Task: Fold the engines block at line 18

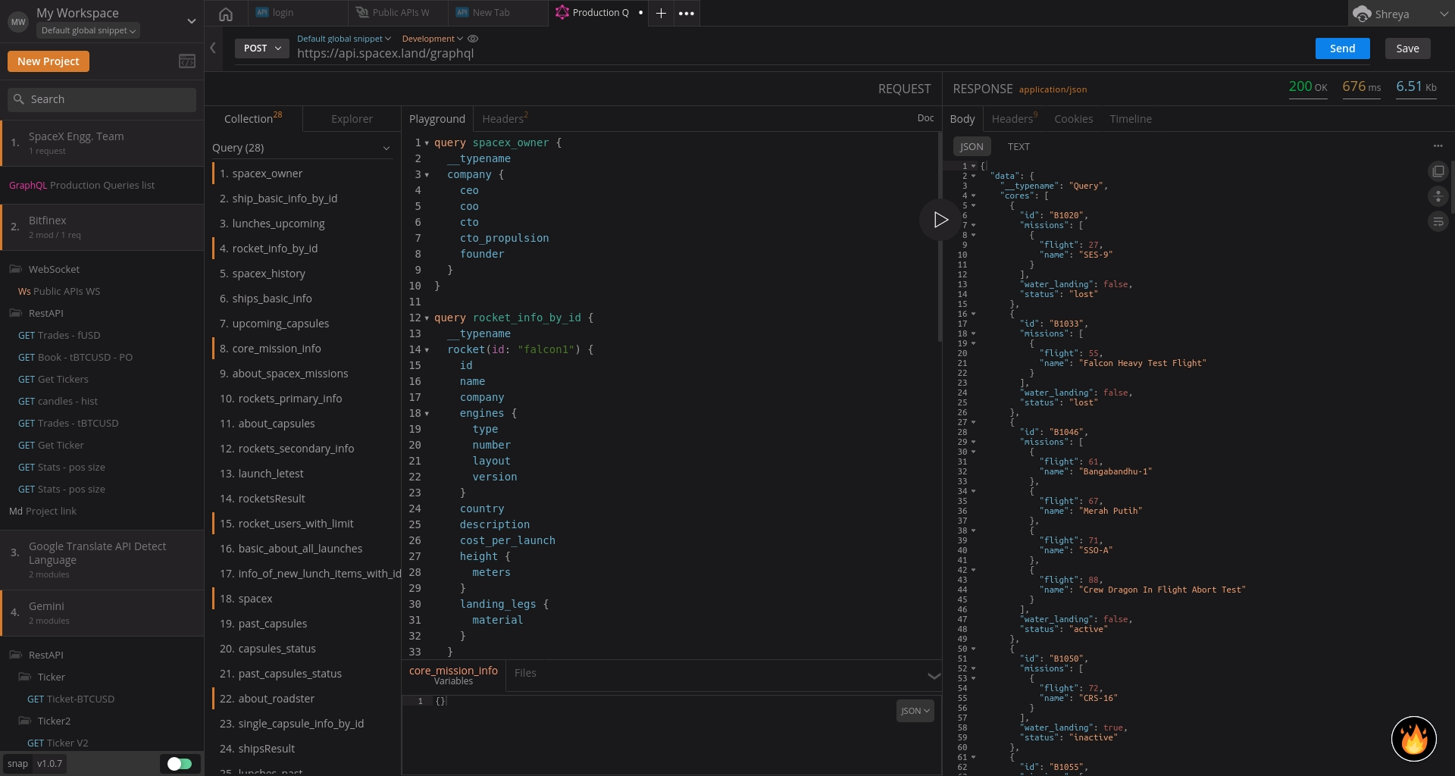Action: click(427, 414)
